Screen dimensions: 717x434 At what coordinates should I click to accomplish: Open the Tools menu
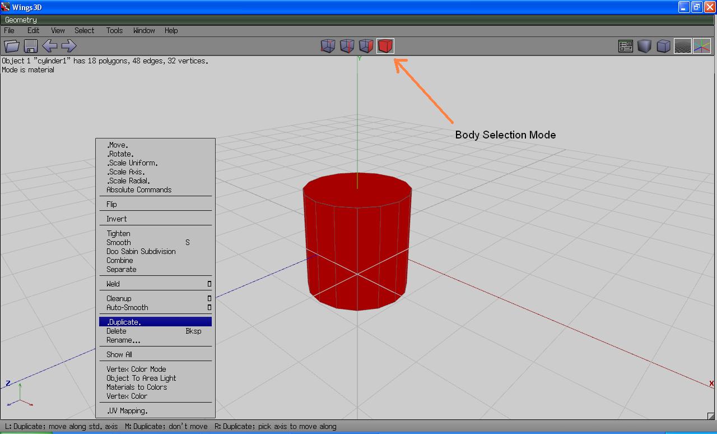pos(114,30)
